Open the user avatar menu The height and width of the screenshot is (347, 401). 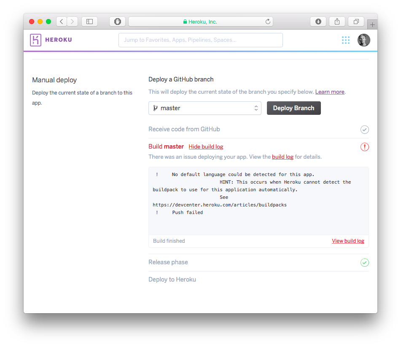pos(363,40)
